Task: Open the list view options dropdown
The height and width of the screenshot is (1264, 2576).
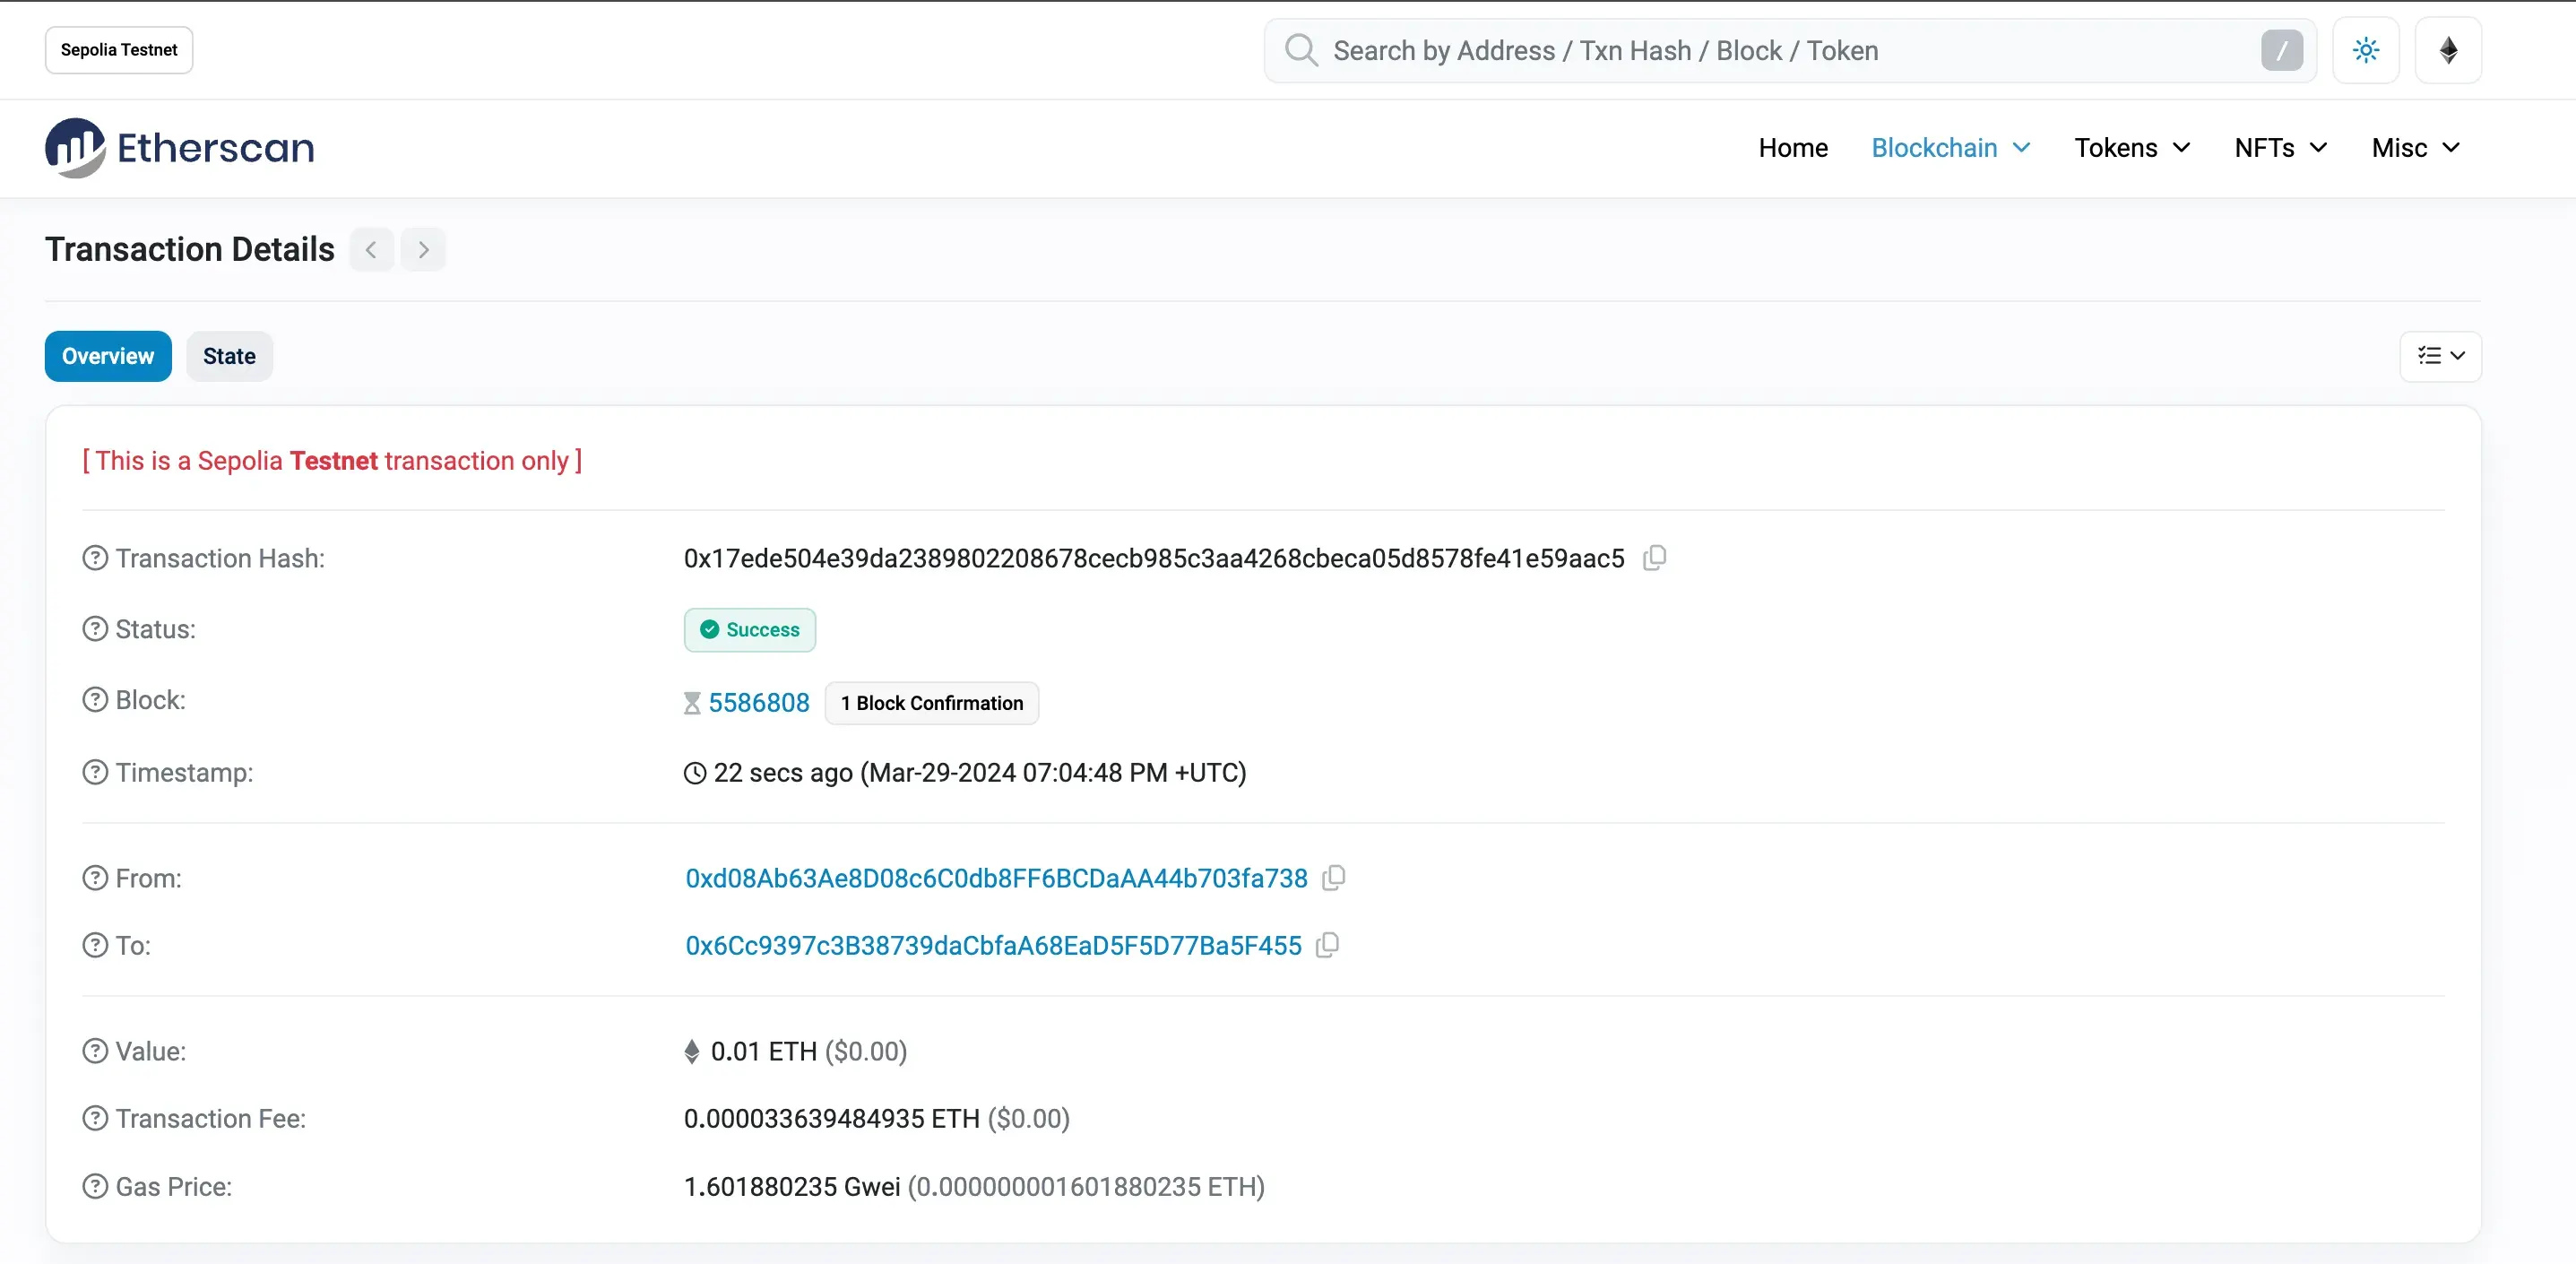Action: tap(2440, 356)
